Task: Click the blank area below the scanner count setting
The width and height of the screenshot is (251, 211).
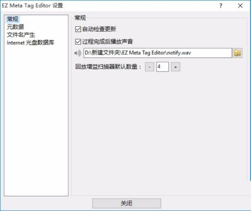Action: click(x=159, y=128)
